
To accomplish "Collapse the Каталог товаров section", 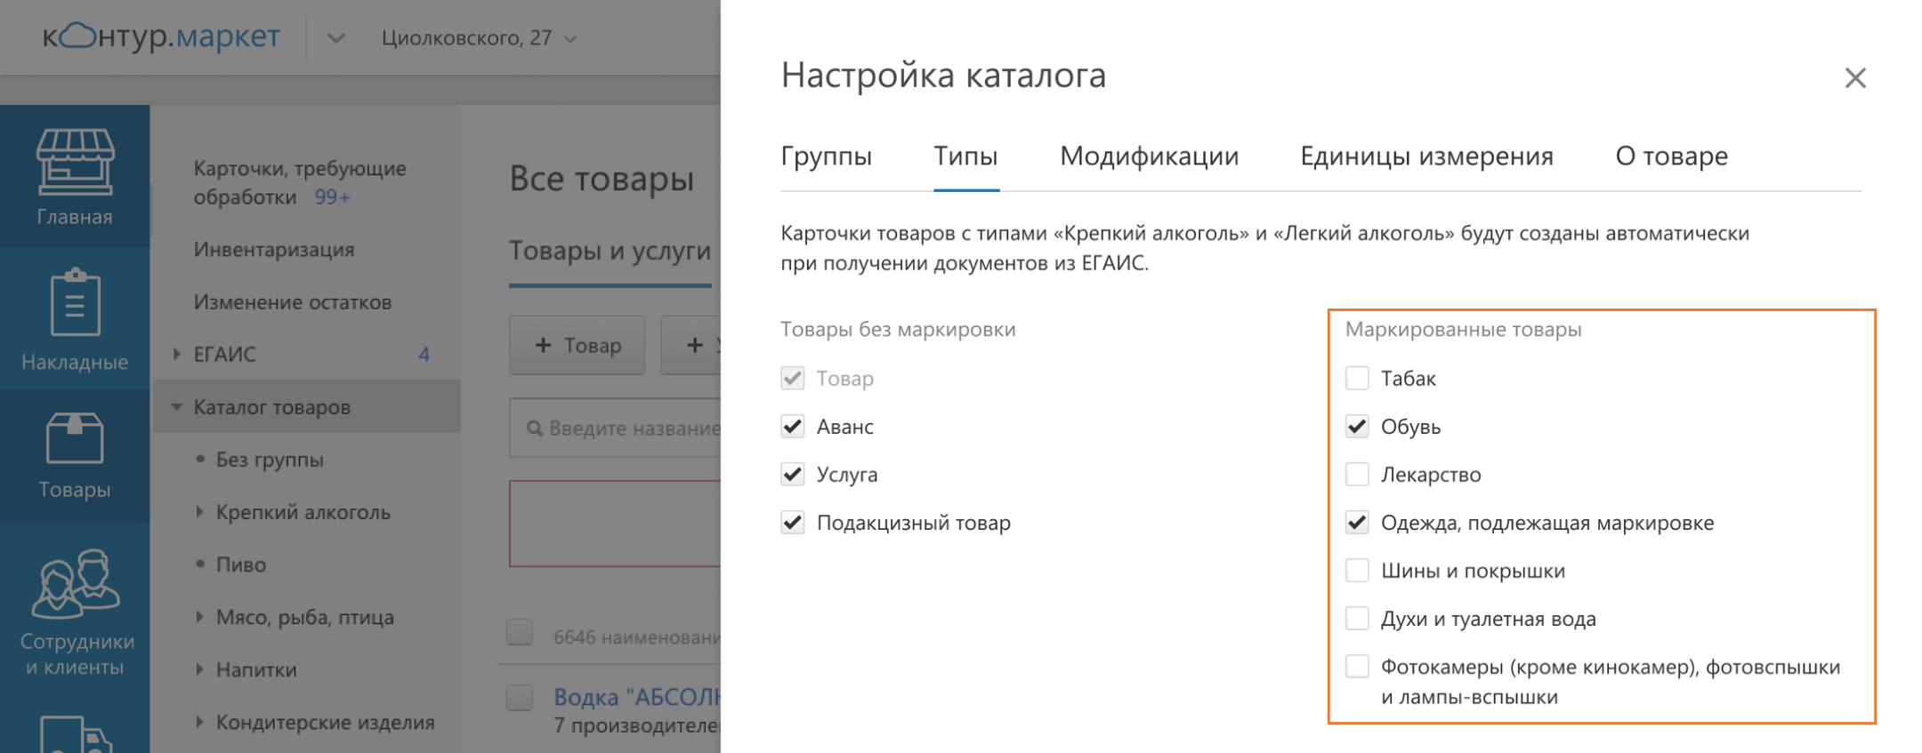I will [x=177, y=407].
